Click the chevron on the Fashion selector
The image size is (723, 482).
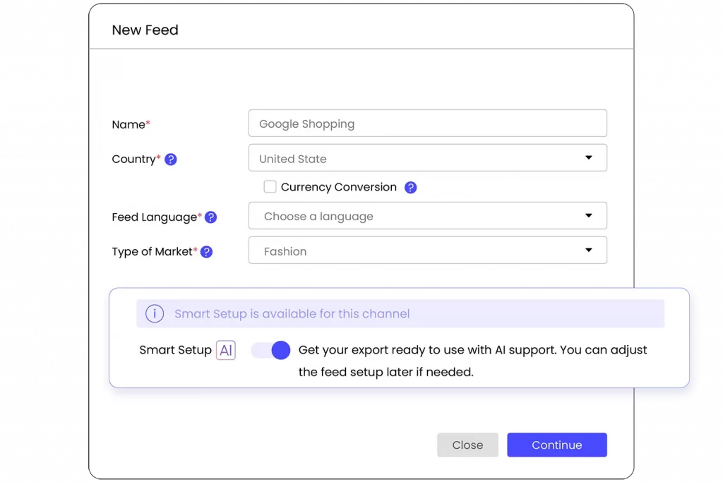click(589, 250)
